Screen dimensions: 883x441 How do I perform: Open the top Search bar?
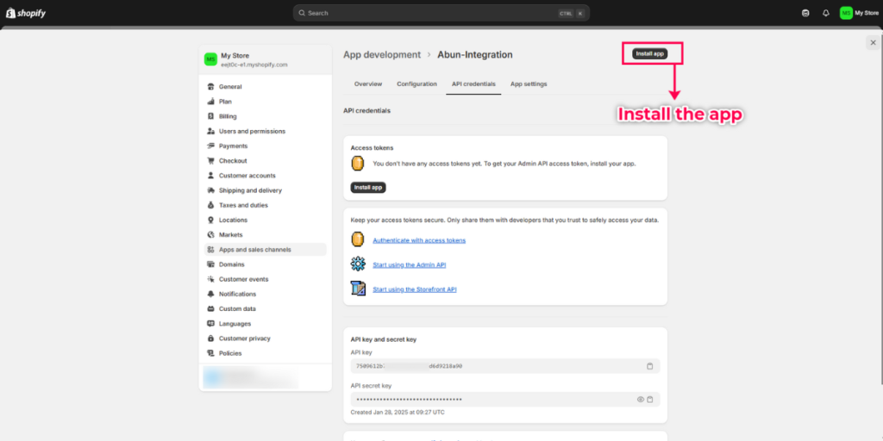point(441,13)
